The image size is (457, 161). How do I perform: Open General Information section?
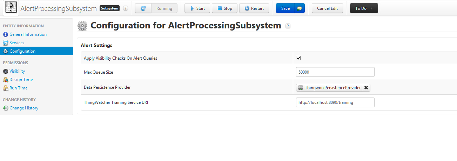tap(28, 34)
